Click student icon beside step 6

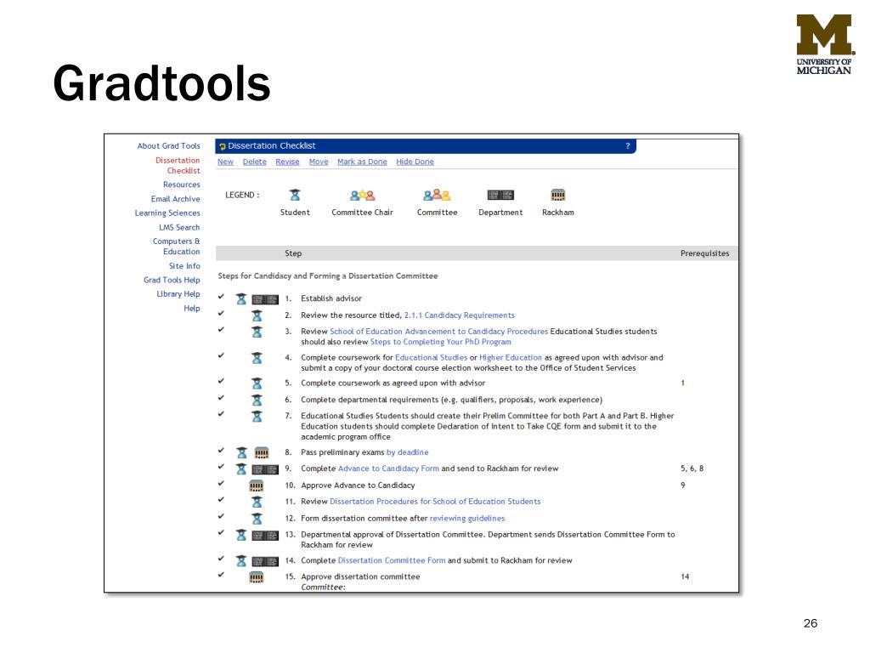pyautogui.click(x=257, y=400)
